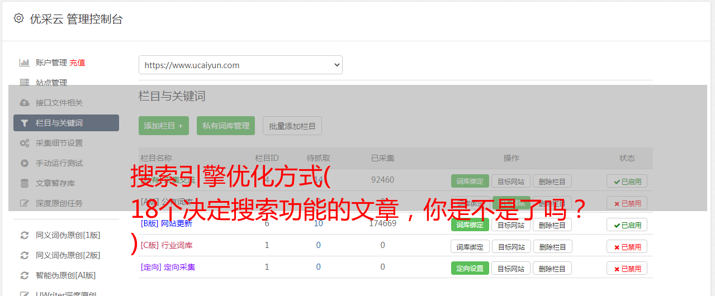Click the 批量添加栏目 button
The height and width of the screenshot is (296, 715).
(292, 126)
